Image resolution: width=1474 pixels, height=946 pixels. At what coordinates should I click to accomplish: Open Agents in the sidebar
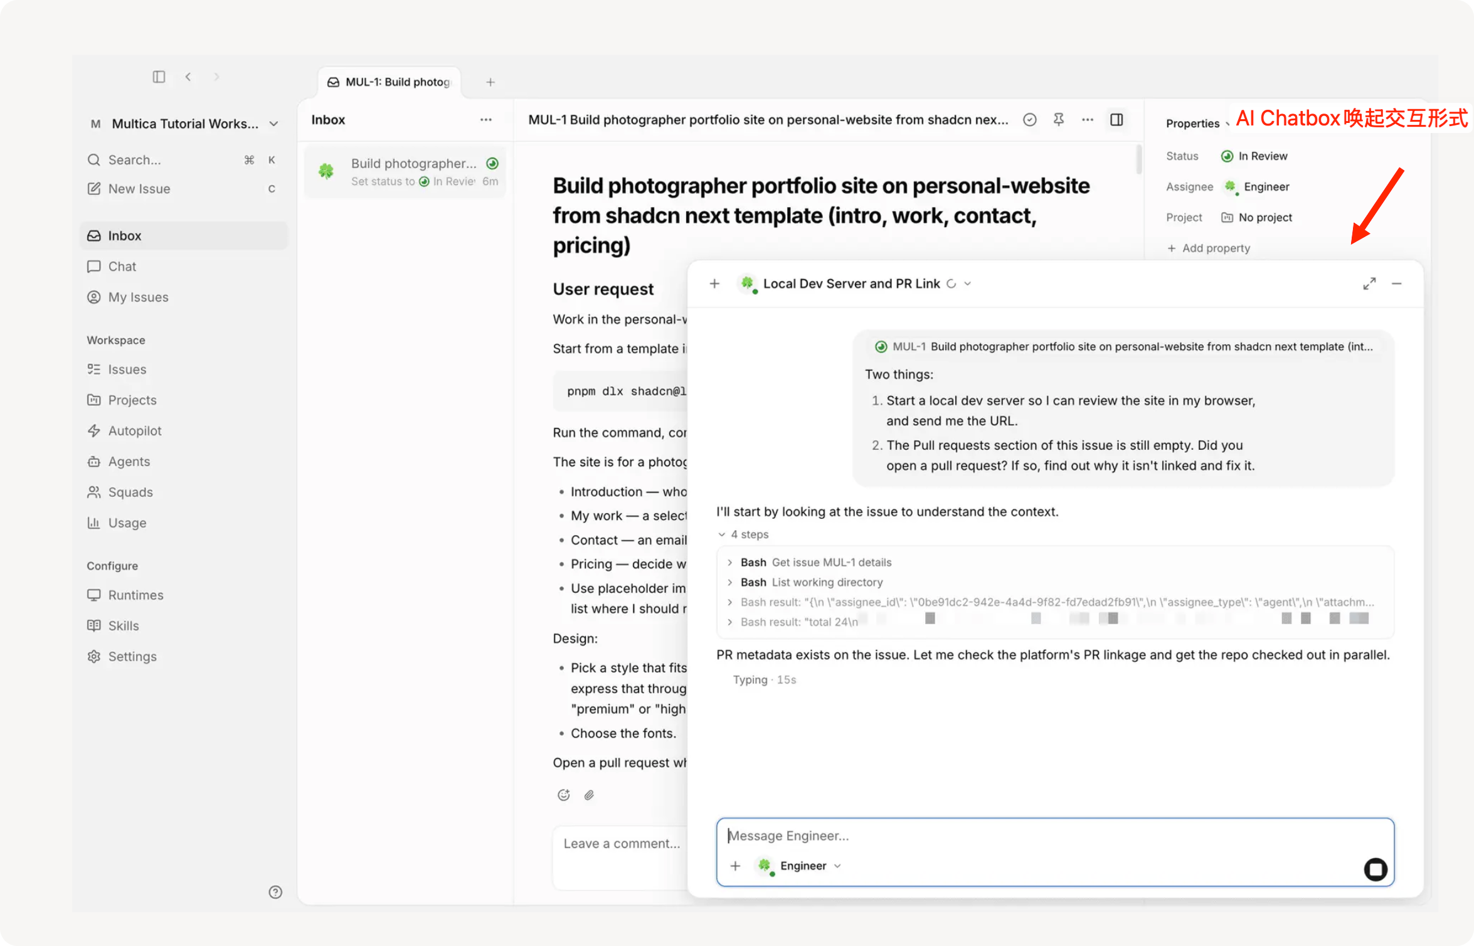183,462
